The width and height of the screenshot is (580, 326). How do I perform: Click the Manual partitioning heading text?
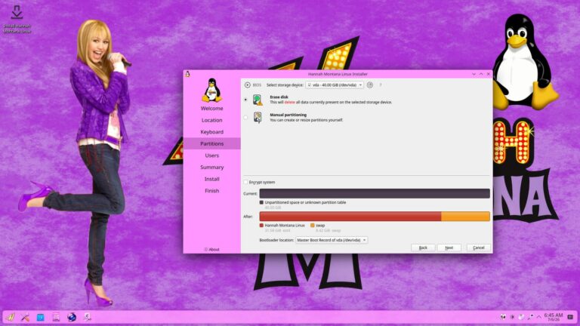[x=288, y=115]
